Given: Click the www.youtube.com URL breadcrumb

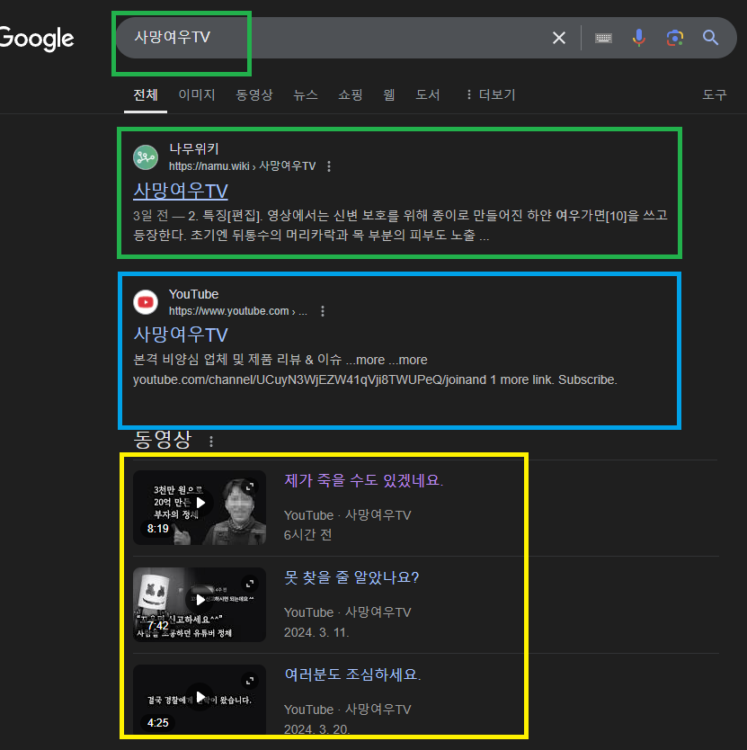Looking at the screenshot, I should 237,311.
